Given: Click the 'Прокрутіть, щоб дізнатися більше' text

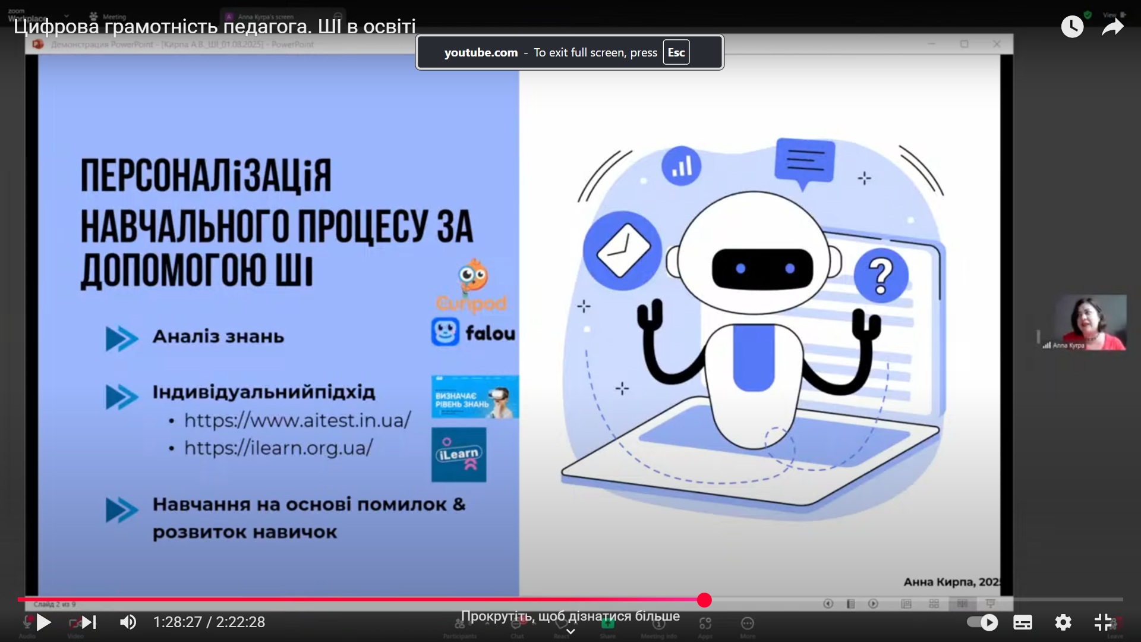Looking at the screenshot, I should click(x=570, y=616).
